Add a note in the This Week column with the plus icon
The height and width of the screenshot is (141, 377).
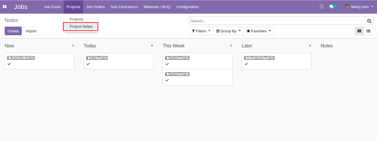point(231,46)
